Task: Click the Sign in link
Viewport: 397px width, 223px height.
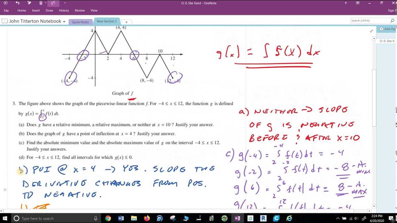Action: click(391, 11)
